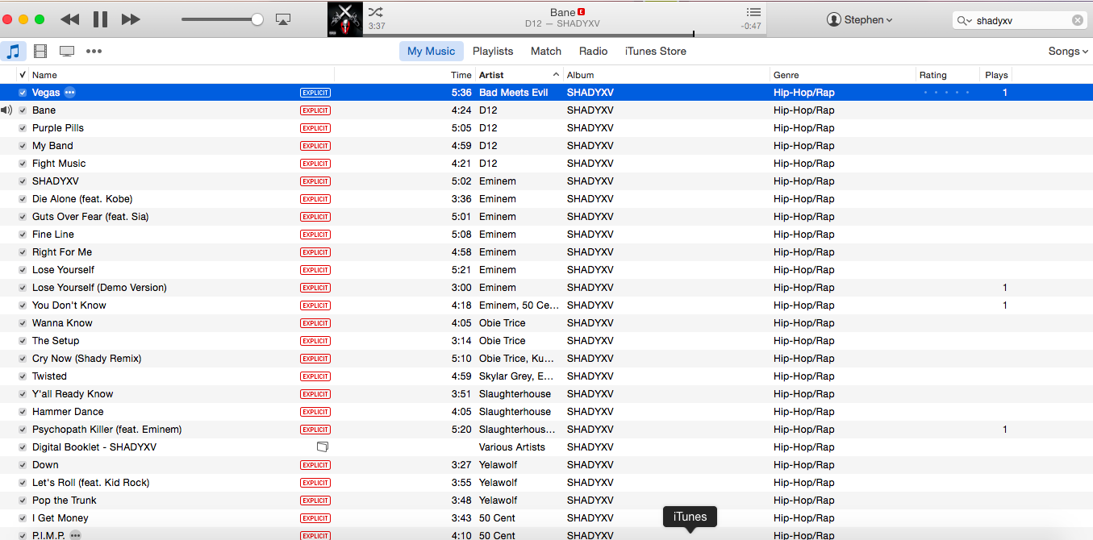Click the Explicit badge on My Band row
This screenshot has height=540, width=1093.
pyautogui.click(x=315, y=146)
